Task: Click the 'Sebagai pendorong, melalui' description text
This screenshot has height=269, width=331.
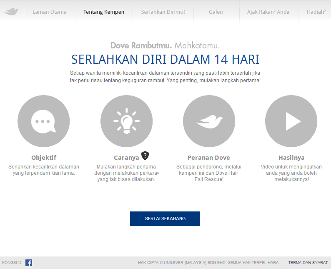Action: pyautogui.click(x=209, y=173)
